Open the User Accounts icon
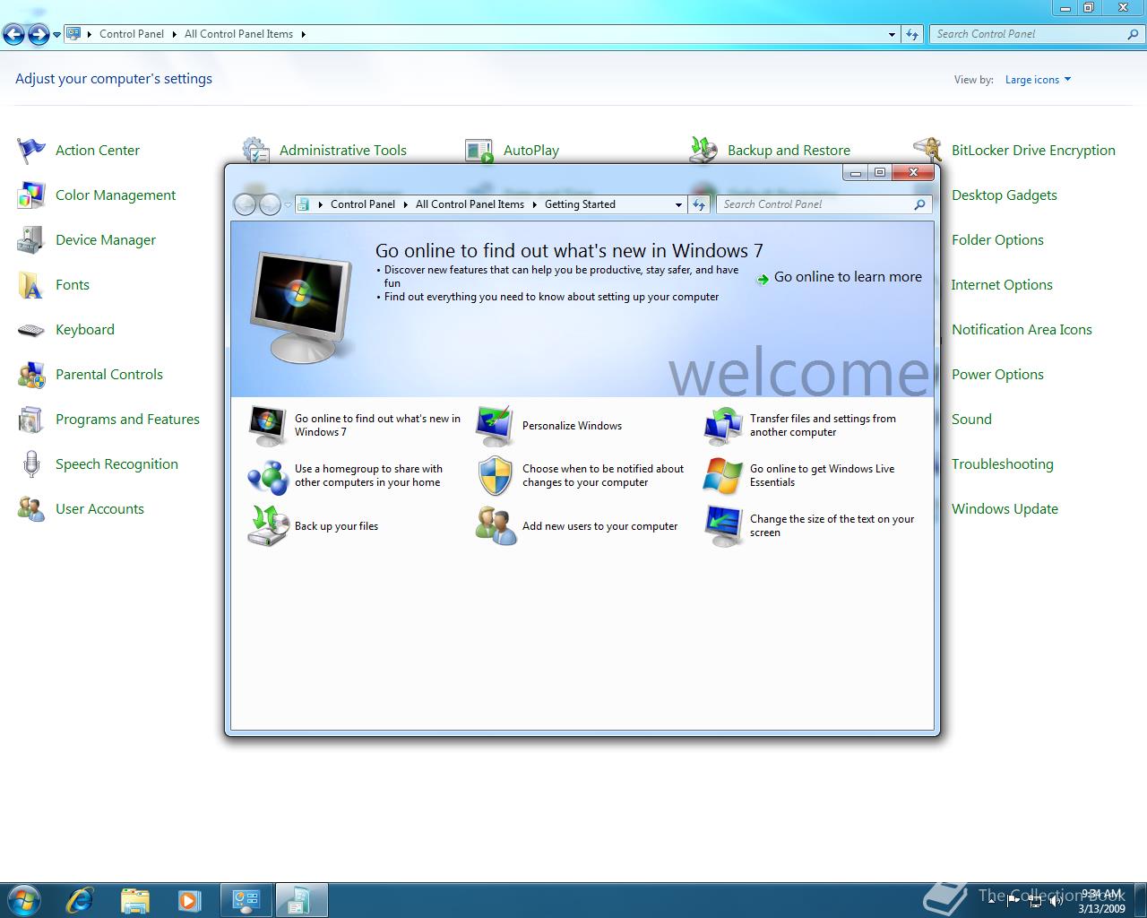The image size is (1147, 918). (x=31, y=509)
